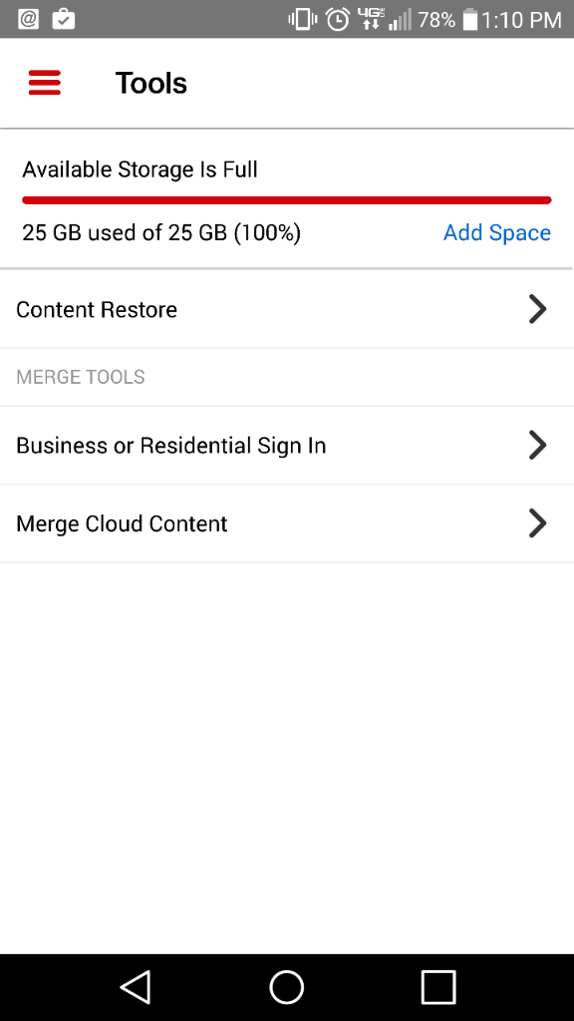Tap the Android back navigation button

click(x=136, y=987)
